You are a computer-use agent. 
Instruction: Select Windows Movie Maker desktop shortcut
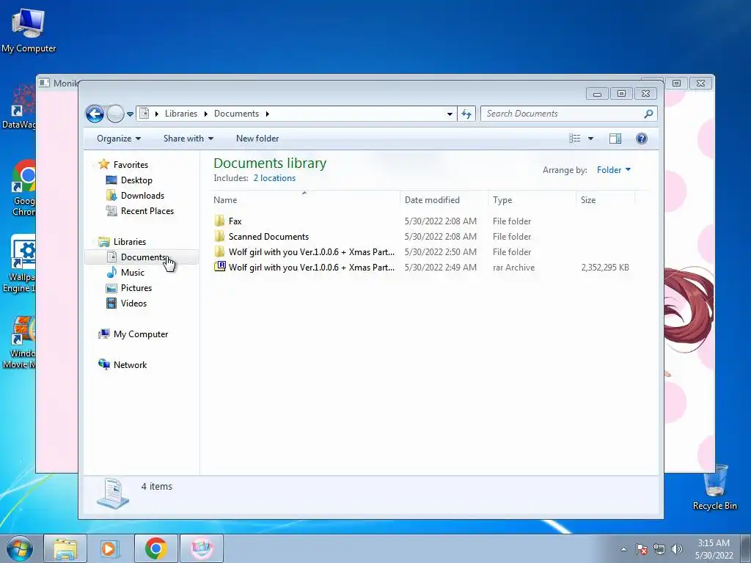point(19,342)
